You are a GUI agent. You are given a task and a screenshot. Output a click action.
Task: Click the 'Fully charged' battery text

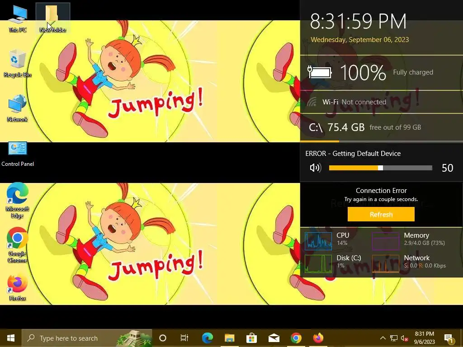tap(413, 72)
